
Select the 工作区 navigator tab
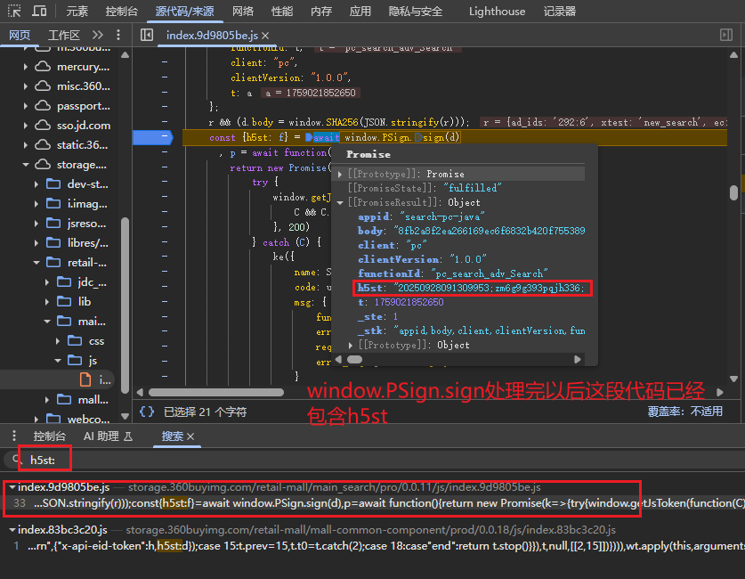pyautogui.click(x=64, y=35)
